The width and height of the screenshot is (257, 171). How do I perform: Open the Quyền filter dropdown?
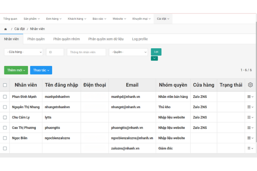[x=128, y=52]
